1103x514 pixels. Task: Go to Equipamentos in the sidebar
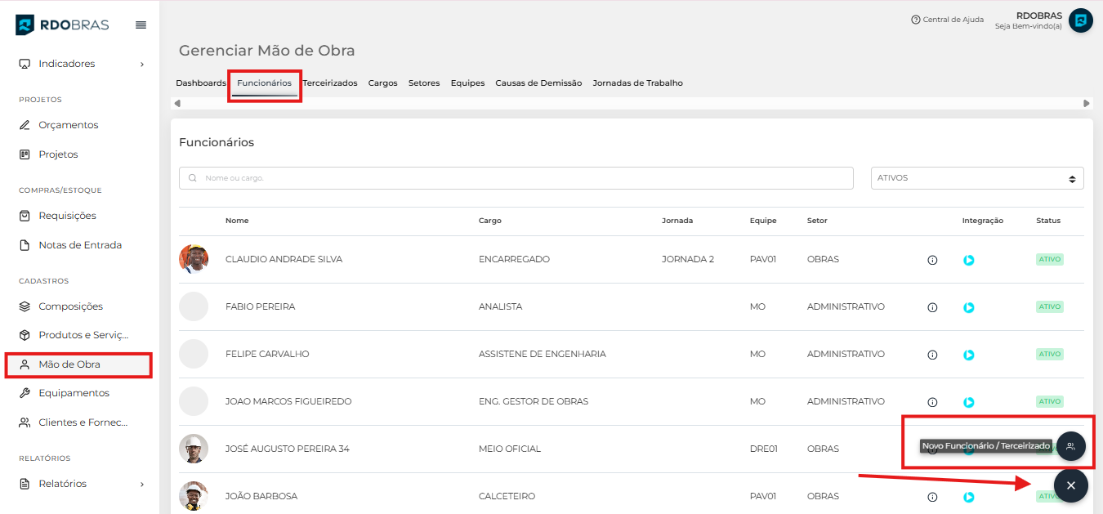(x=74, y=393)
